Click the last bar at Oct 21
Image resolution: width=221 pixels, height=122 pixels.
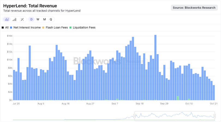214,93
